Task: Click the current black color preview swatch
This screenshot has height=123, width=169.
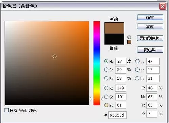Action: pos(114,39)
